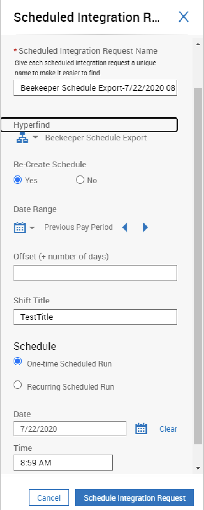Click the Cancel button

tap(49, 498)
